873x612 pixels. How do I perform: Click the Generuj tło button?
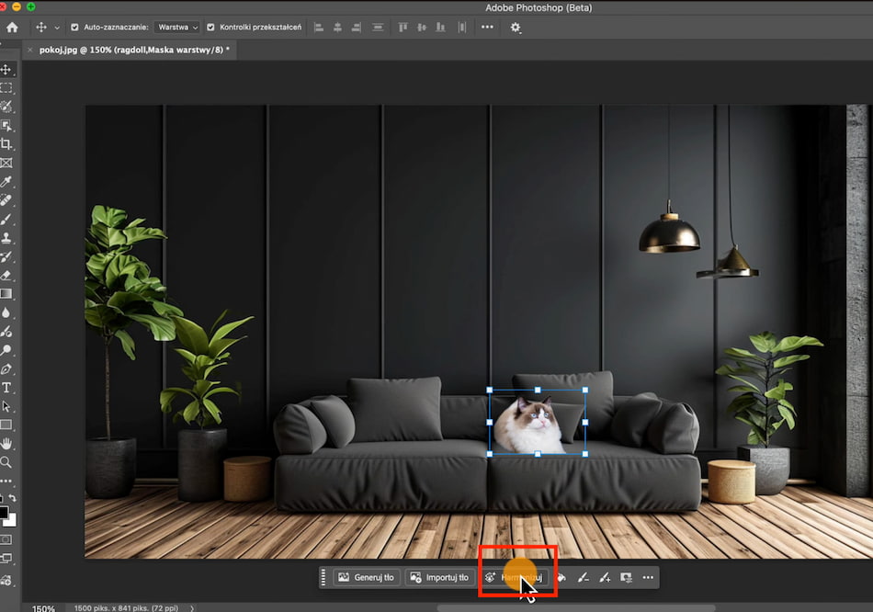pyautogui.click(x=367, y=577)
